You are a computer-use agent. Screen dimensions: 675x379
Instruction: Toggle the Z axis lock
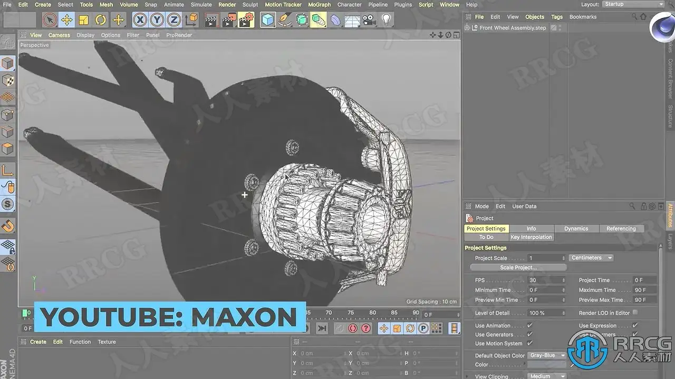[173, 20]
